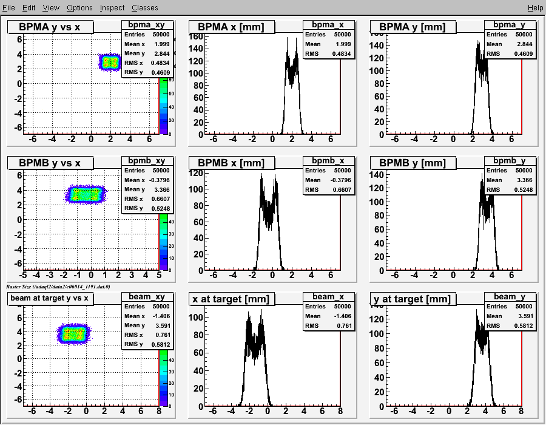Select the 'beam at target y vs x' title

[x=50, y=298]
